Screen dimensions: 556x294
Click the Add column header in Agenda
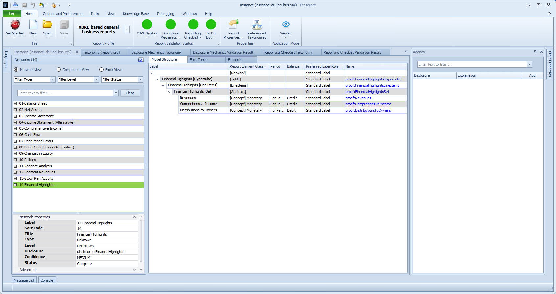tap(532, 75)
